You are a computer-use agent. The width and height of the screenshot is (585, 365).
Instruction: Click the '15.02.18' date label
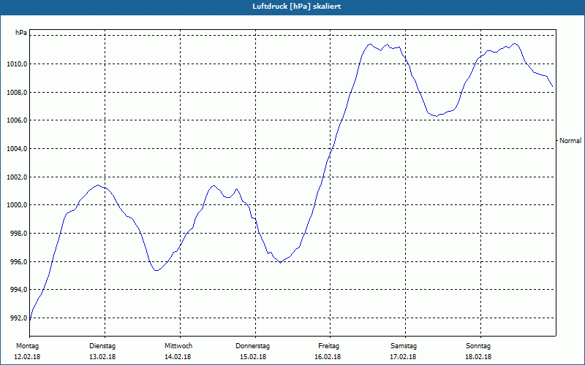pyautogui.click(x=253, y=357)
